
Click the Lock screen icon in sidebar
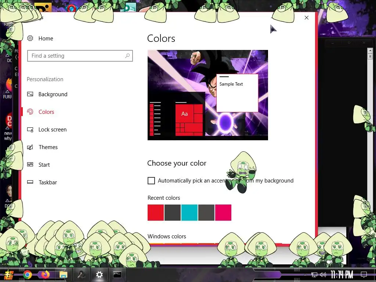point(30,130)
